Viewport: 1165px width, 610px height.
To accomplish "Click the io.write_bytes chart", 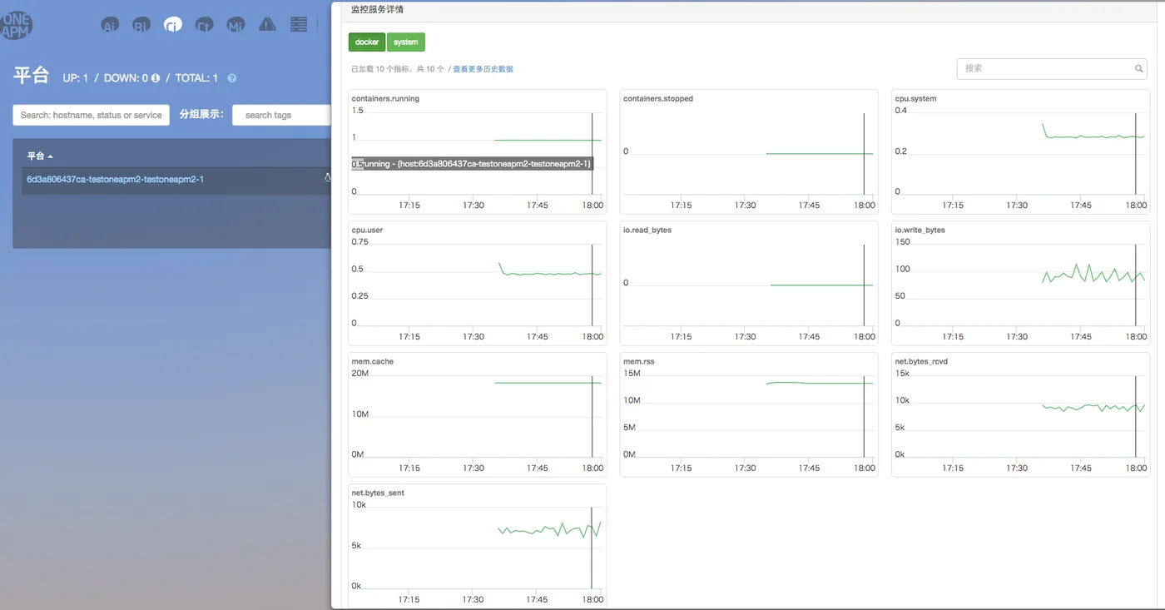I will click(x=1019, y=283).
